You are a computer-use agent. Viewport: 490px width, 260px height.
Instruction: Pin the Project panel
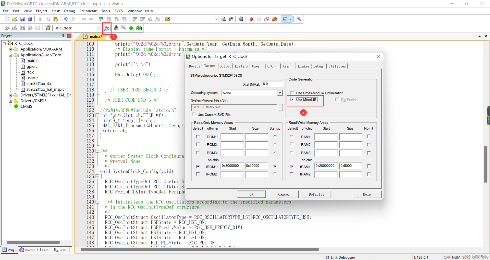[x=63, y=36]
